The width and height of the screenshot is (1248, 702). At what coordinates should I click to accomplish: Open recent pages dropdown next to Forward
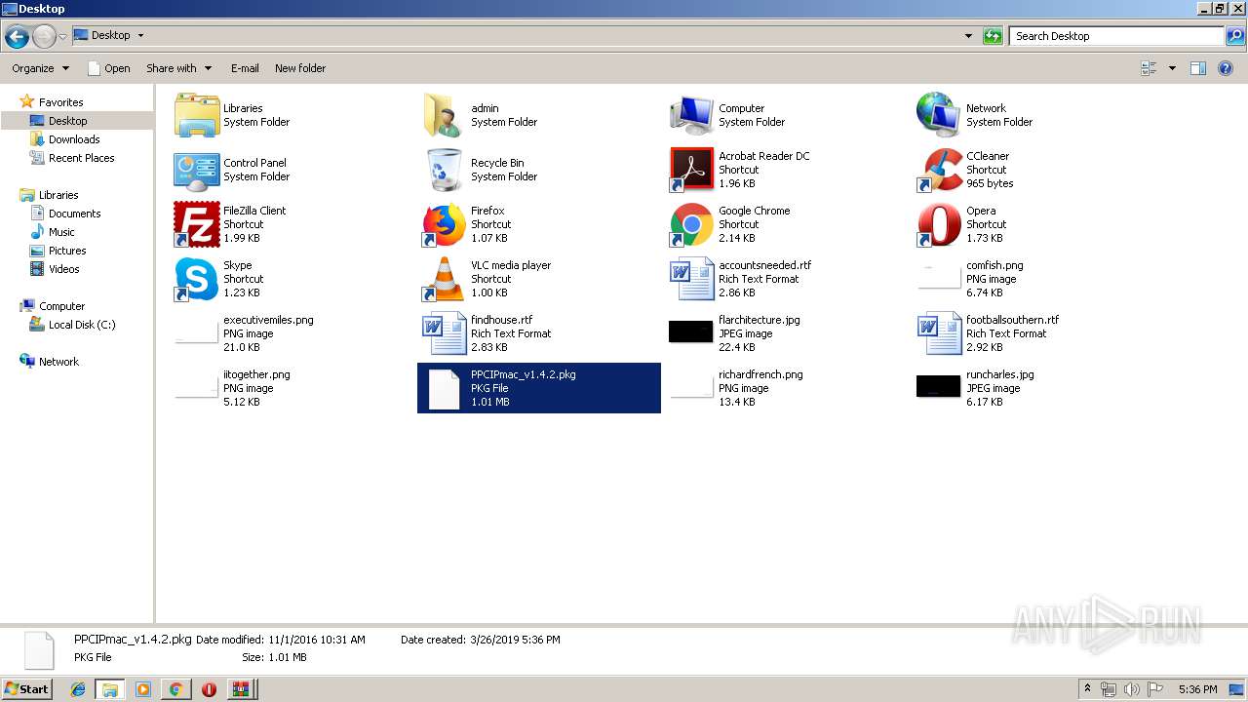[x=63, y=37]
